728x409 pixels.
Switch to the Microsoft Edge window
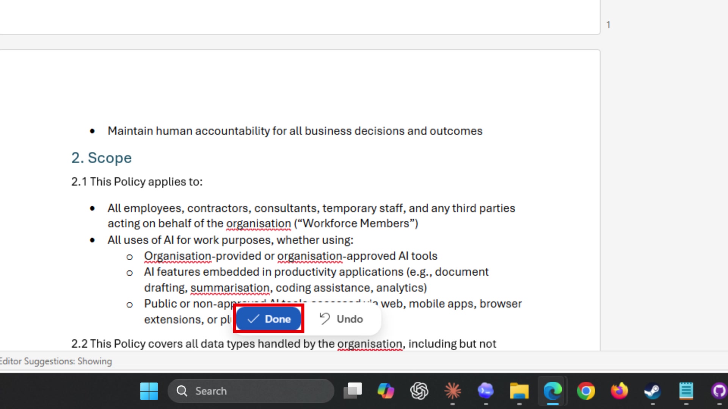pos(552,391)
